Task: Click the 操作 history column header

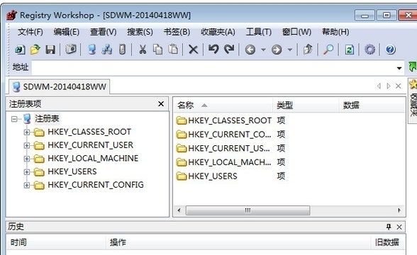Action: coord(238,242)
